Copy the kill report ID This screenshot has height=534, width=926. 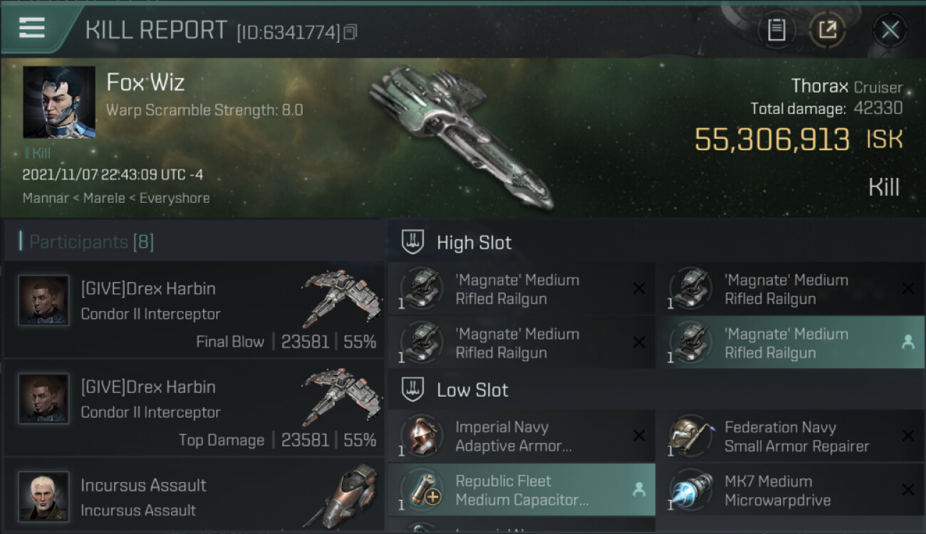349,32
